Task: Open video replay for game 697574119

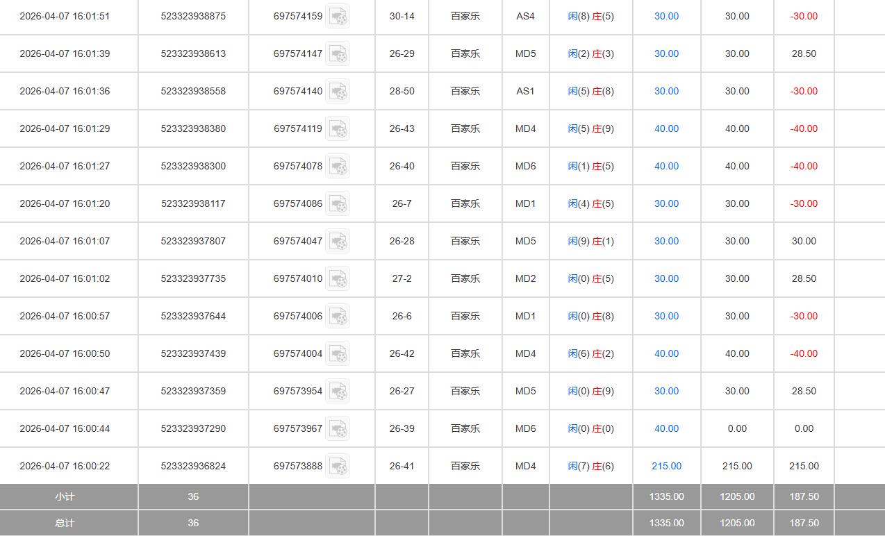Action: [338, 128]
